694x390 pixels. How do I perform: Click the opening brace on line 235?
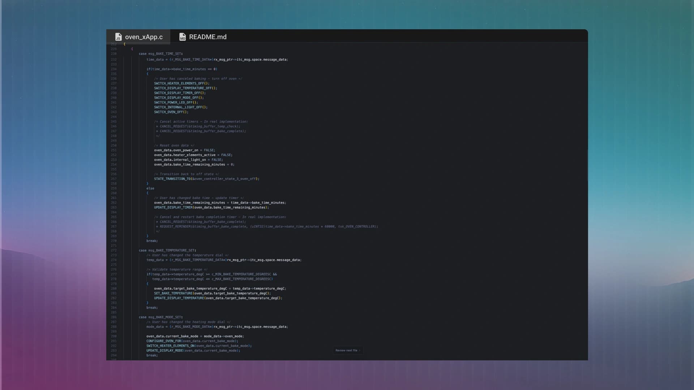(x=147, y=74)
